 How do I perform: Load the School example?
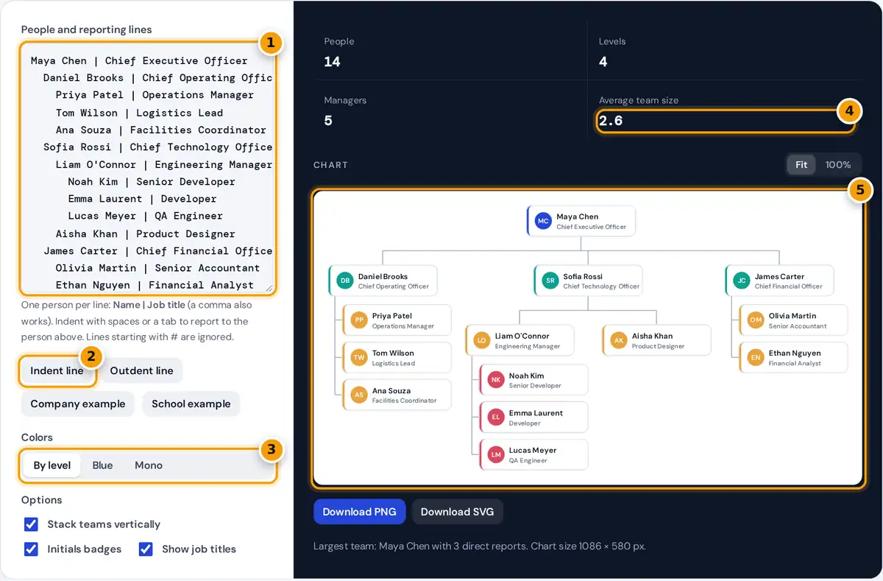[x=191, y=404]
